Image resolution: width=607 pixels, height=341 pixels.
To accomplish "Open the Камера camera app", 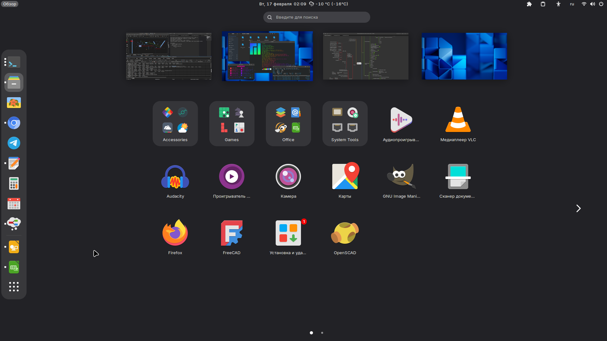I will tap(288, 177).
